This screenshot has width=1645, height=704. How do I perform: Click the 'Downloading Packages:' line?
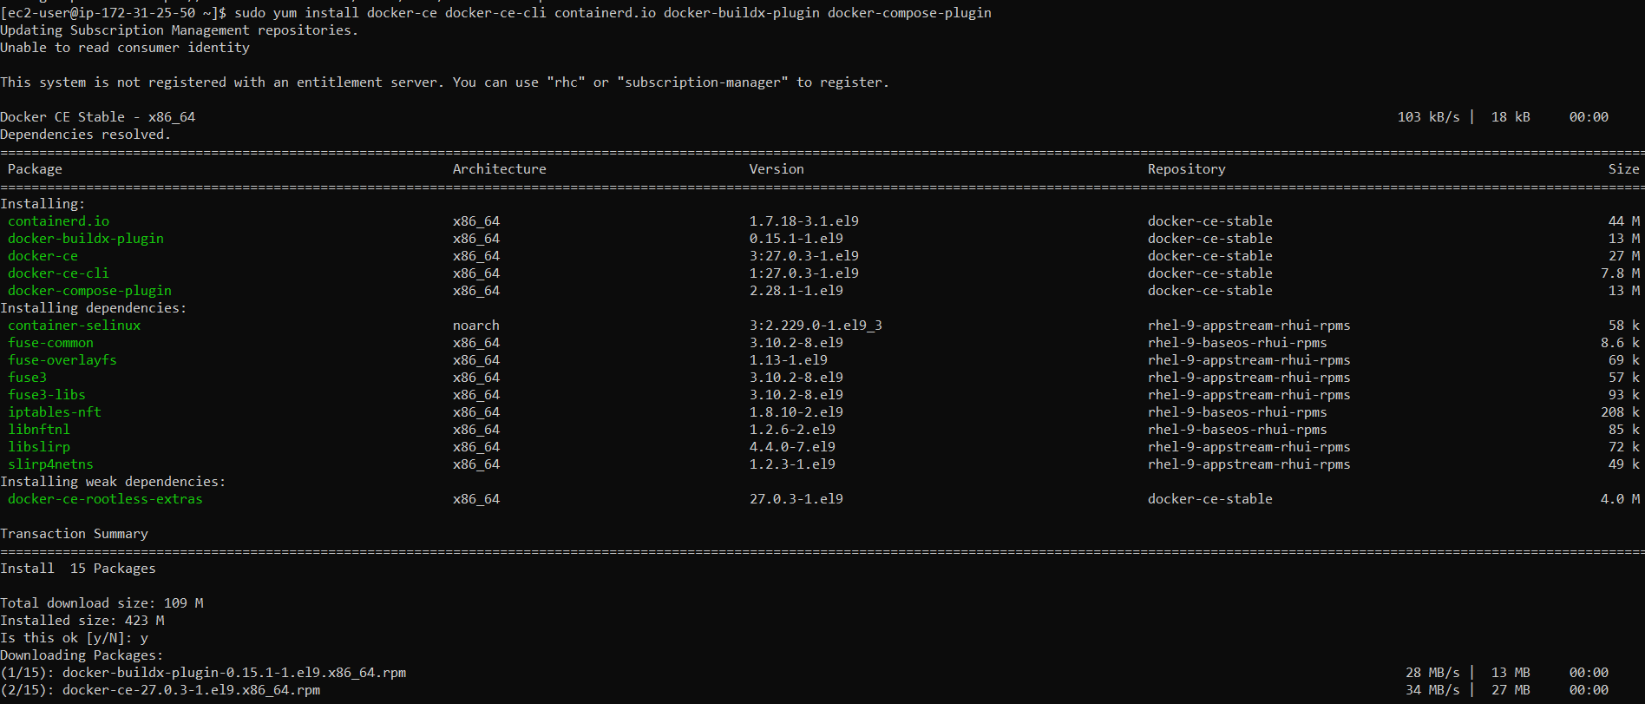[x=82, y=655]
